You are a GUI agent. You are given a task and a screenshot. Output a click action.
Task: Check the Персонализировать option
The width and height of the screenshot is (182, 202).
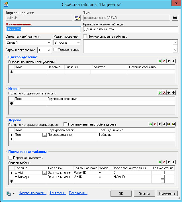[11, 157]
